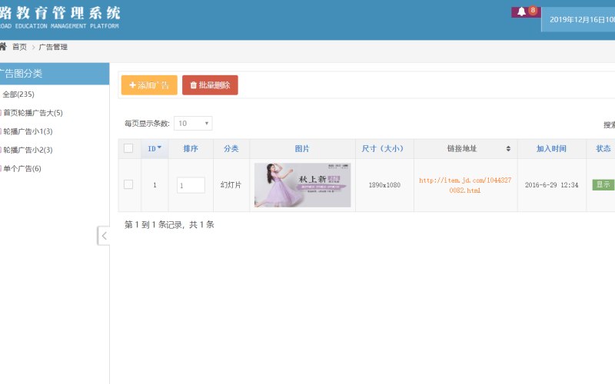Viewport: 615px width, 384px height.
Task: Click the 加入时间 column header
Action: [x=551, y=148]
